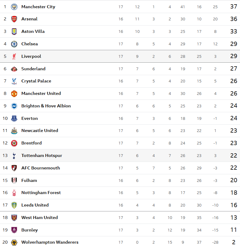
Task: Go to the AFC Bournemouth team link
Action: tap(41, 168)
